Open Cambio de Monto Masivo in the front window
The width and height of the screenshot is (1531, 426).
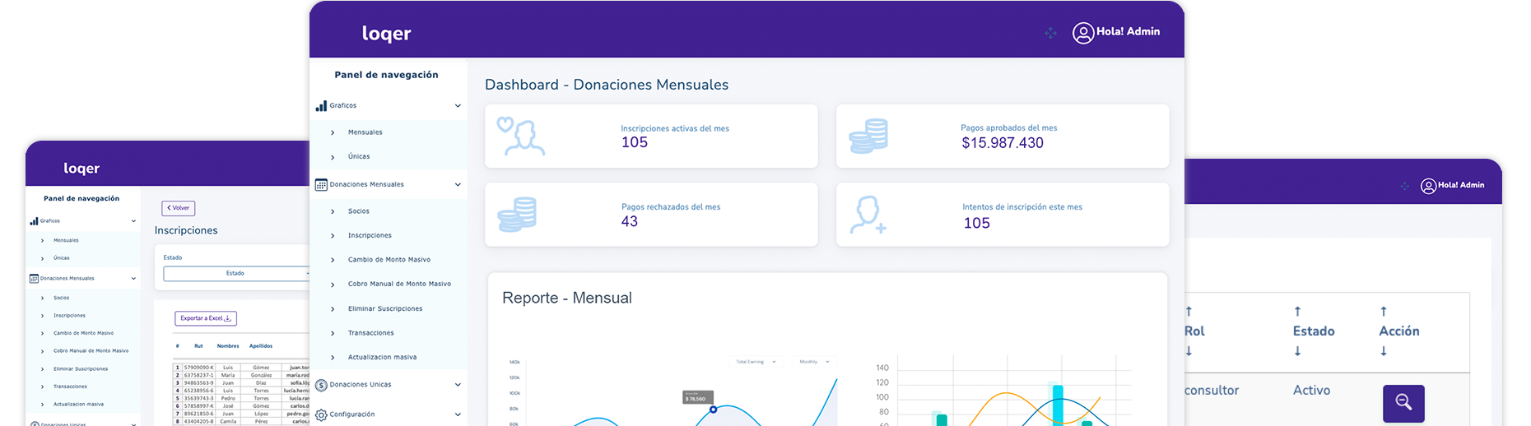(389, 260)
